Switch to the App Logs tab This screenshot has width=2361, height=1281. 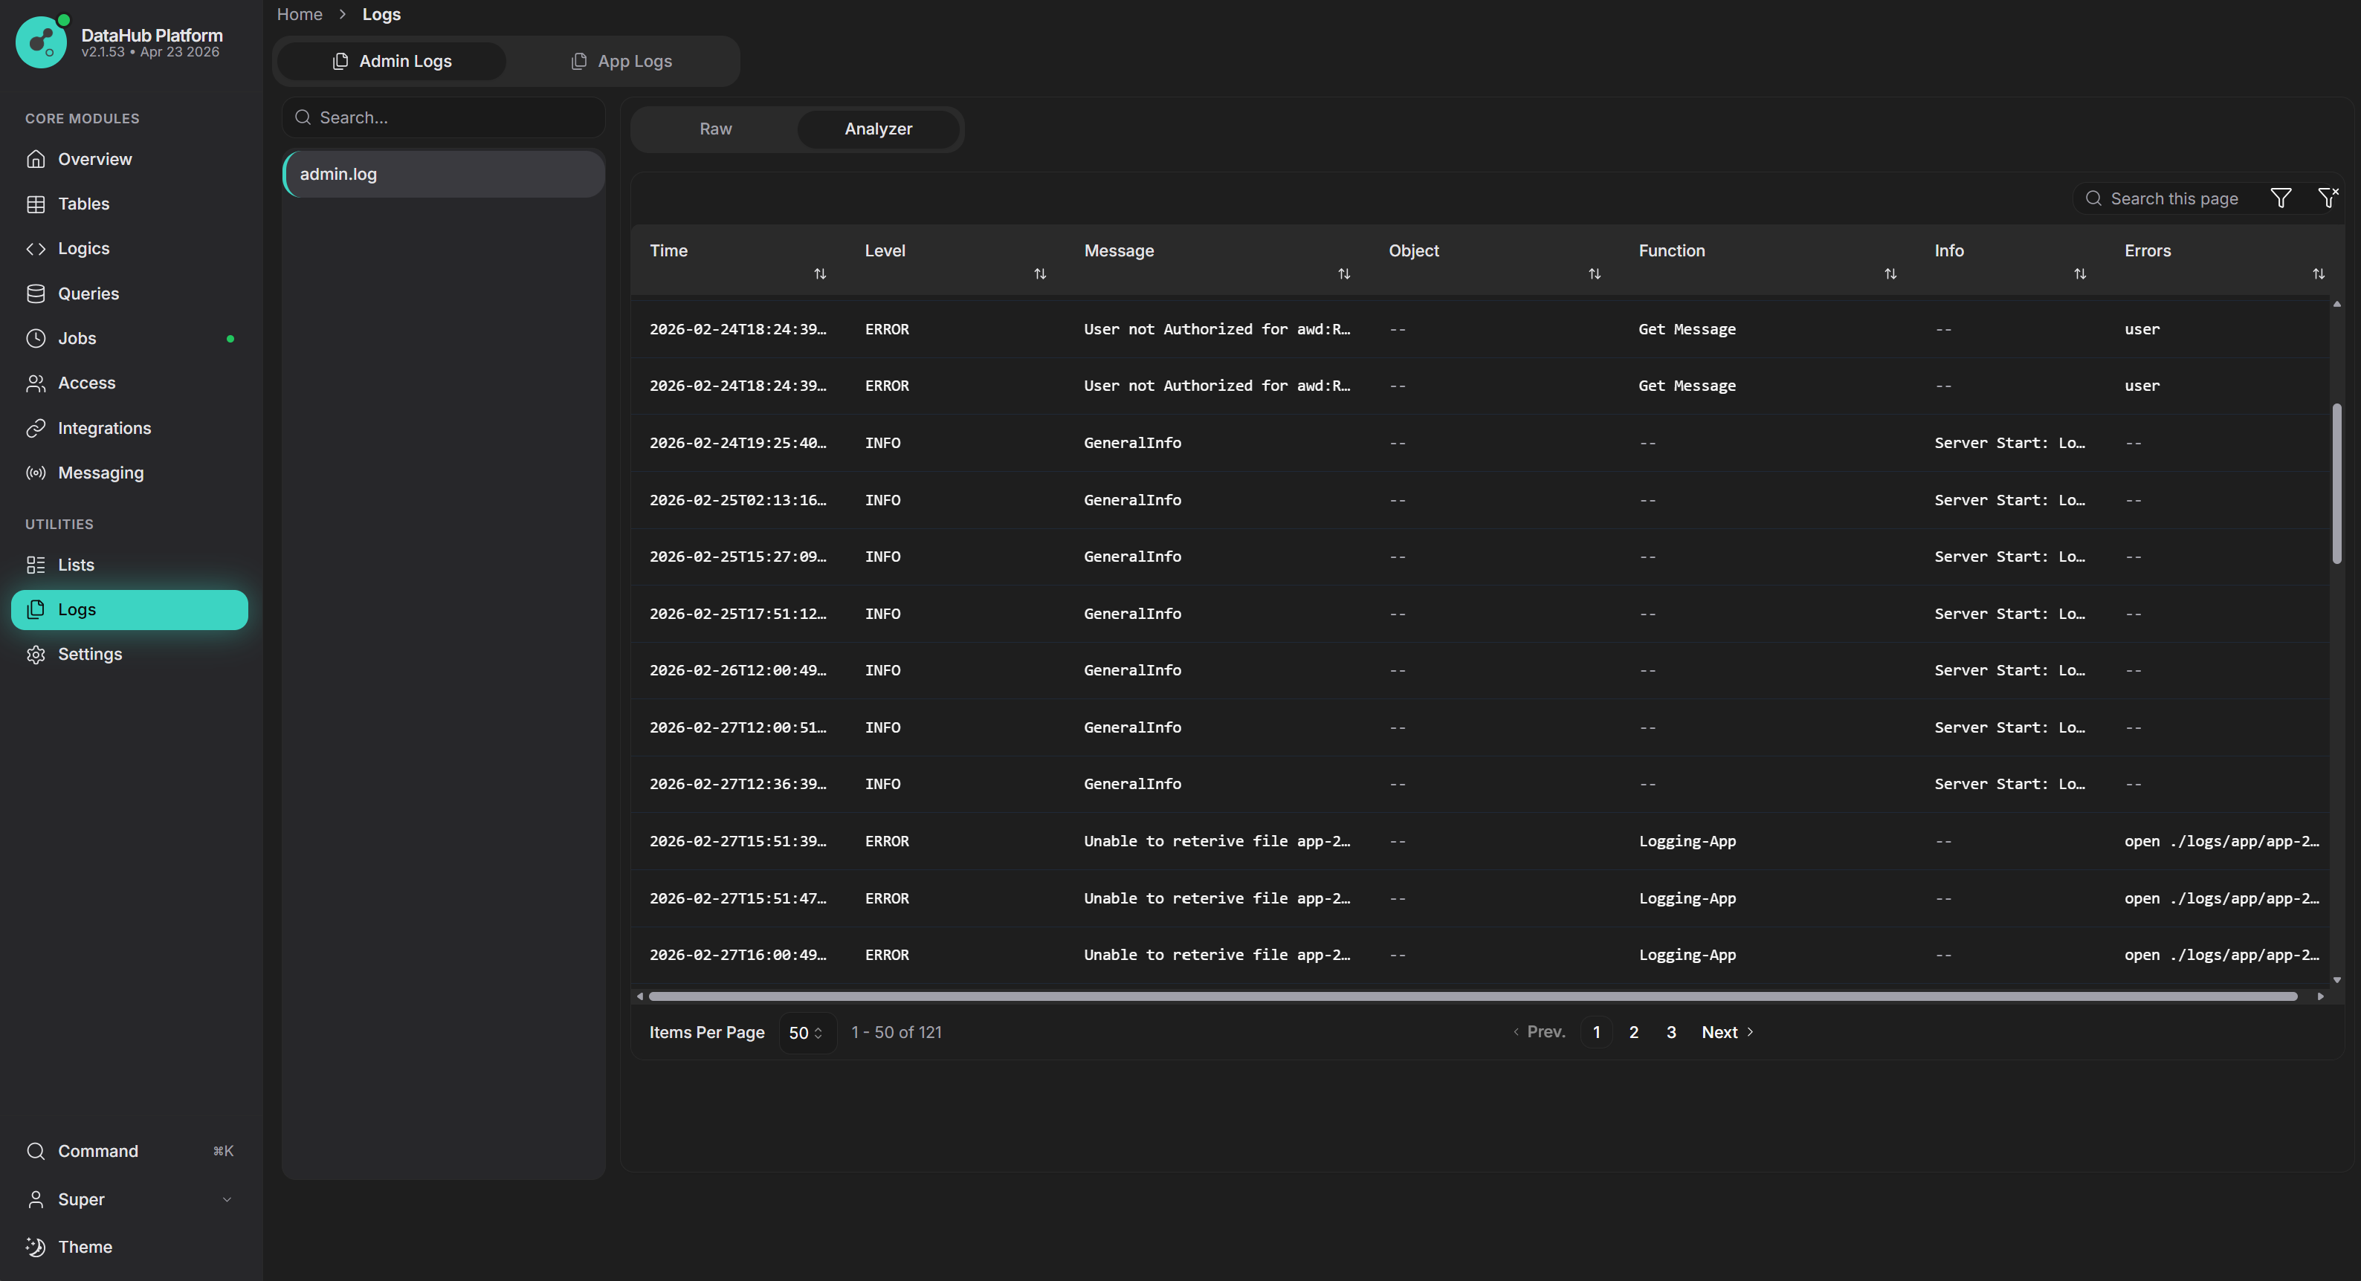tap(621, 62)
